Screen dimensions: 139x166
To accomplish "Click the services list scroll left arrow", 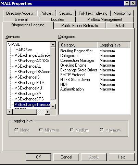I will 10,112.
